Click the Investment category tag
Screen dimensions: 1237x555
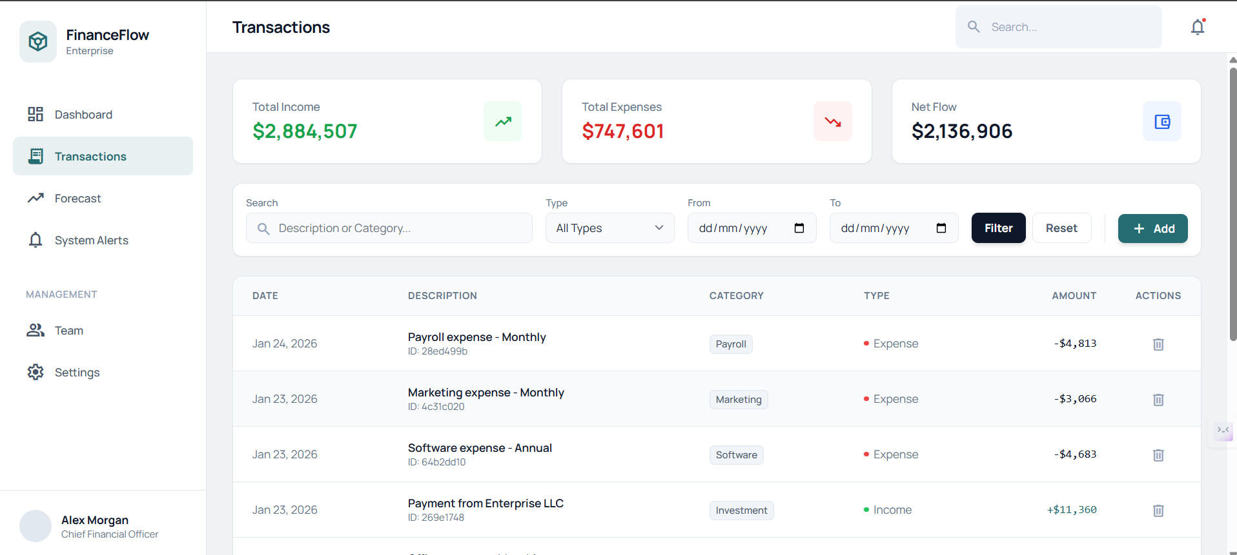(x=741, y=511)
